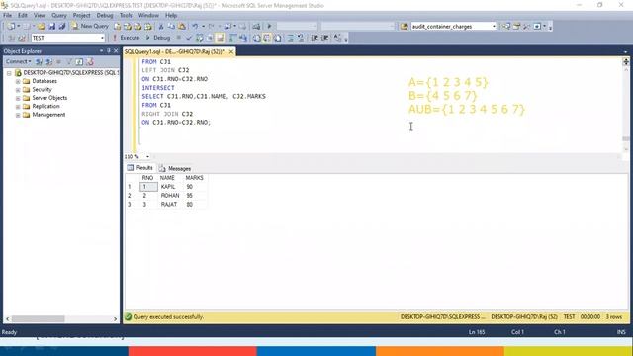Select the Databases tree item
The width and height of the screenshot is (633, 356).
coord(45,81)
